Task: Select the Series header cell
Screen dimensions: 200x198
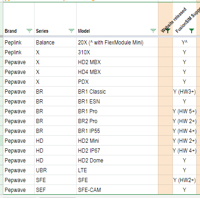Action: pyautogui.click(x=56, y=19)
